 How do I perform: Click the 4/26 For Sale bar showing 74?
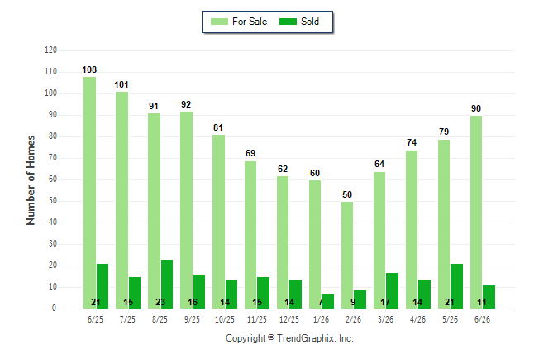(x=412, y=229)
